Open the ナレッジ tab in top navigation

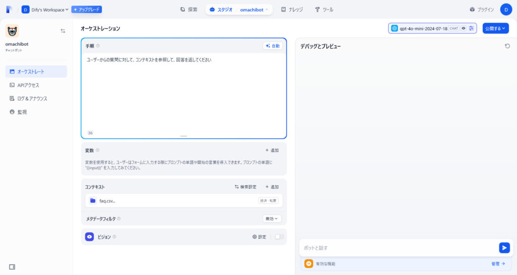point(292,10)
